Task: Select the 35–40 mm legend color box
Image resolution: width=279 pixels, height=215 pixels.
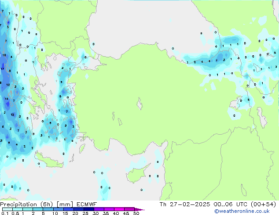Action: tap(109, 209)
